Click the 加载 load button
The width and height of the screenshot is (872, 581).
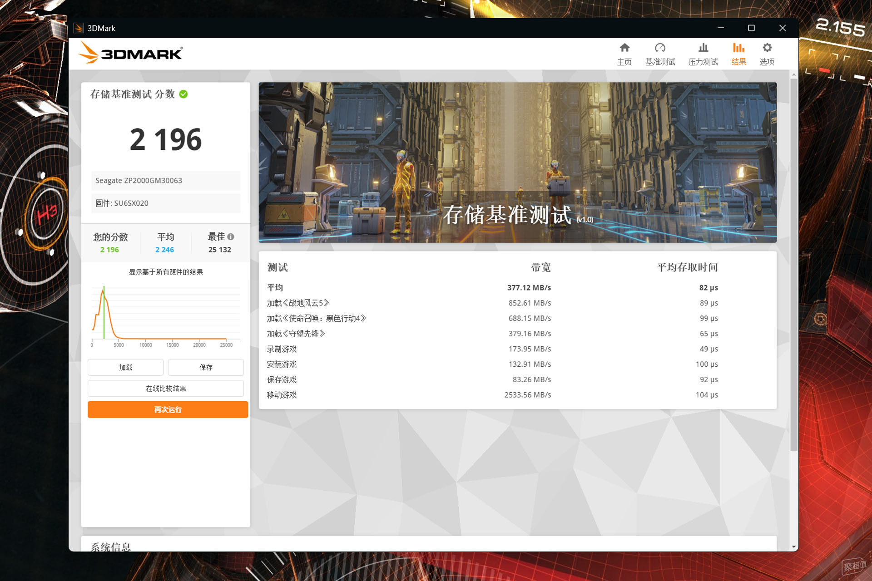[x=125, y=367]
